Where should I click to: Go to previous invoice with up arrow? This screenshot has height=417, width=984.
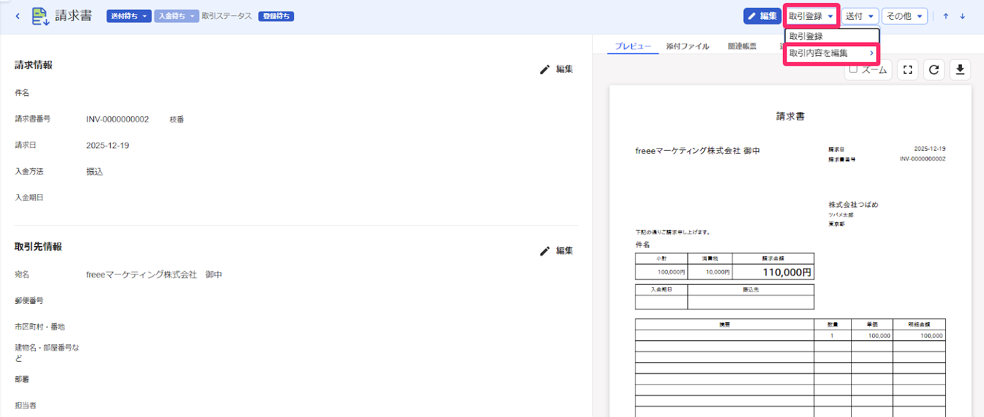coord(946,16)
